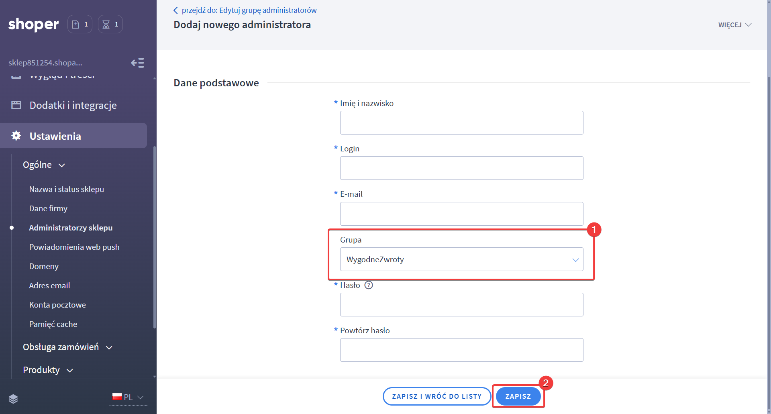771x414 pixels.
Task: Click the password help question mark
Action: tap(368, 285)
